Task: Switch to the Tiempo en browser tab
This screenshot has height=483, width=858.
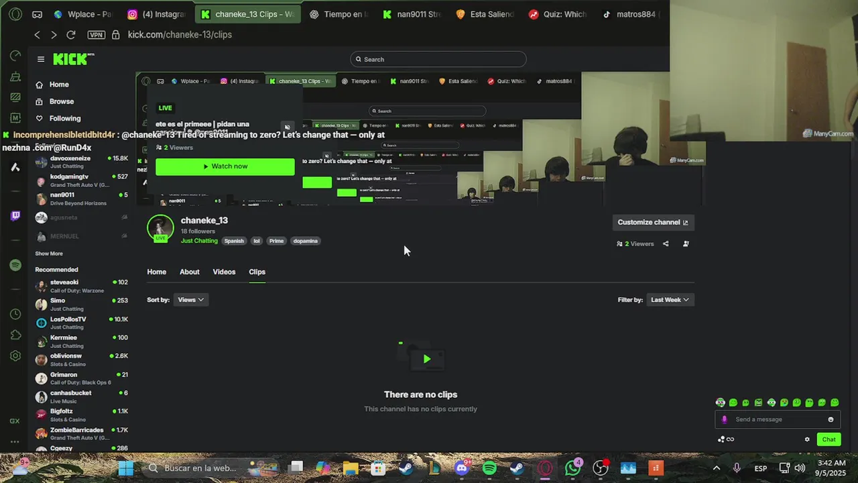Action: [339, 14]
